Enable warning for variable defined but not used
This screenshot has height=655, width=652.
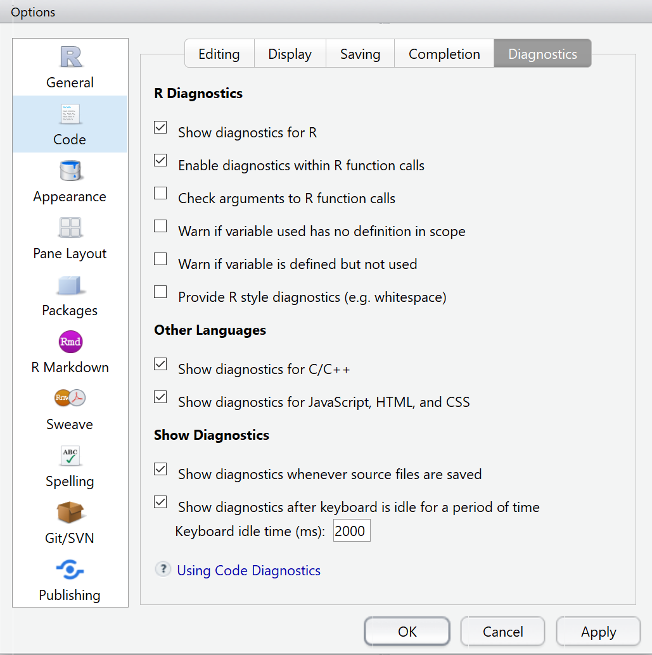pyautogui.click(x=160, y=259)
